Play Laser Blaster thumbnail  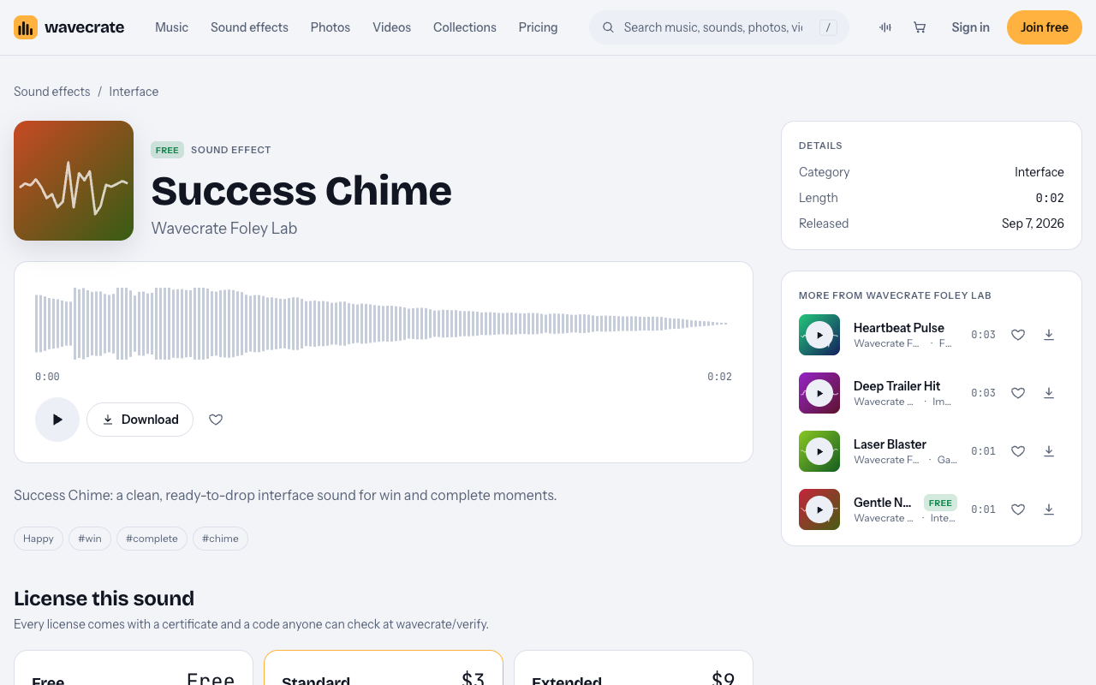(x=819, y=451)
